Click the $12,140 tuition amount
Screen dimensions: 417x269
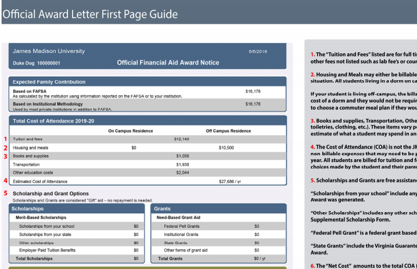tap(181, 139)
